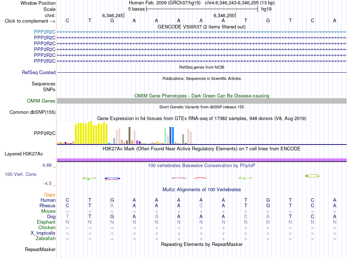Click the light green bar in GTEx chart

pyautogui.click(x=165, y=136)
